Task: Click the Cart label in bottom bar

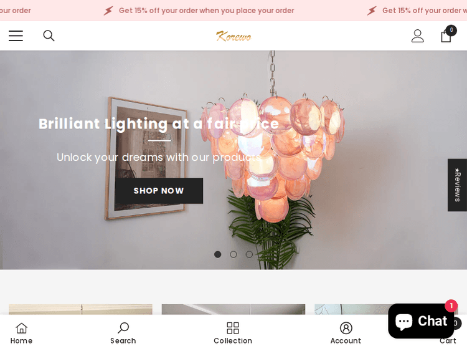Action: click(448, 341)
